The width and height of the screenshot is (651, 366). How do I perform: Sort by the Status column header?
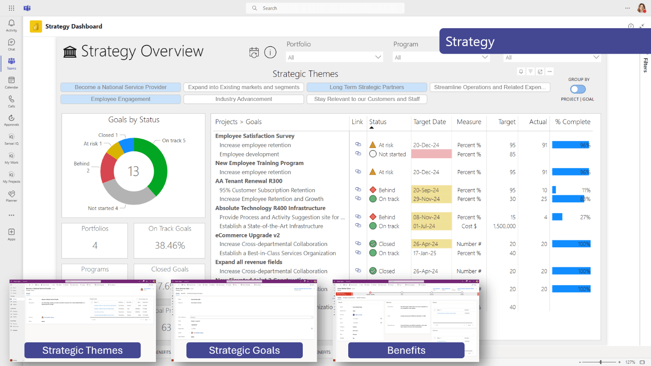(x=378, y=122)
